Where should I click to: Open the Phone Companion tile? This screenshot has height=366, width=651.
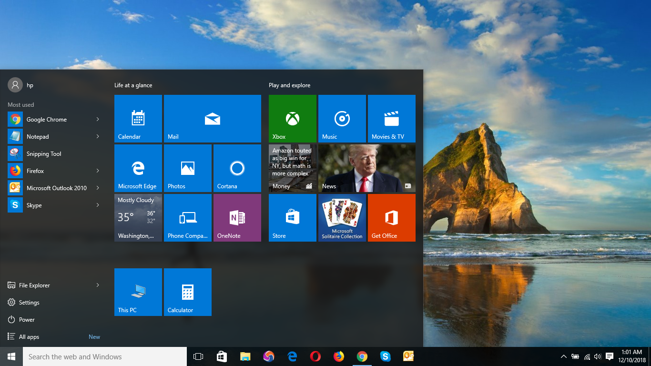(188, 218)
